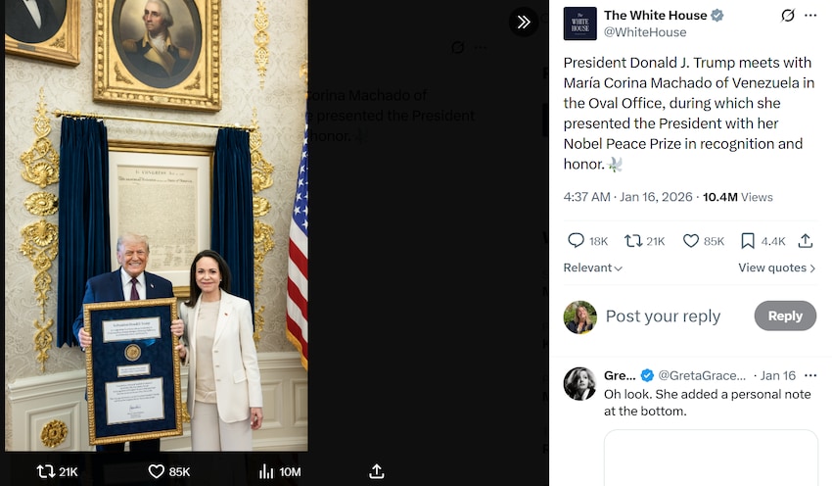View analytics icon showing 10M below photo

266,471
